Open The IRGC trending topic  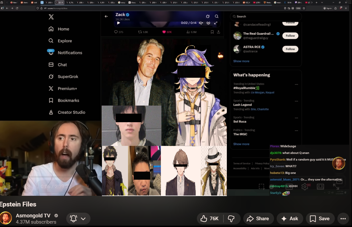click(x=240, y=134)
